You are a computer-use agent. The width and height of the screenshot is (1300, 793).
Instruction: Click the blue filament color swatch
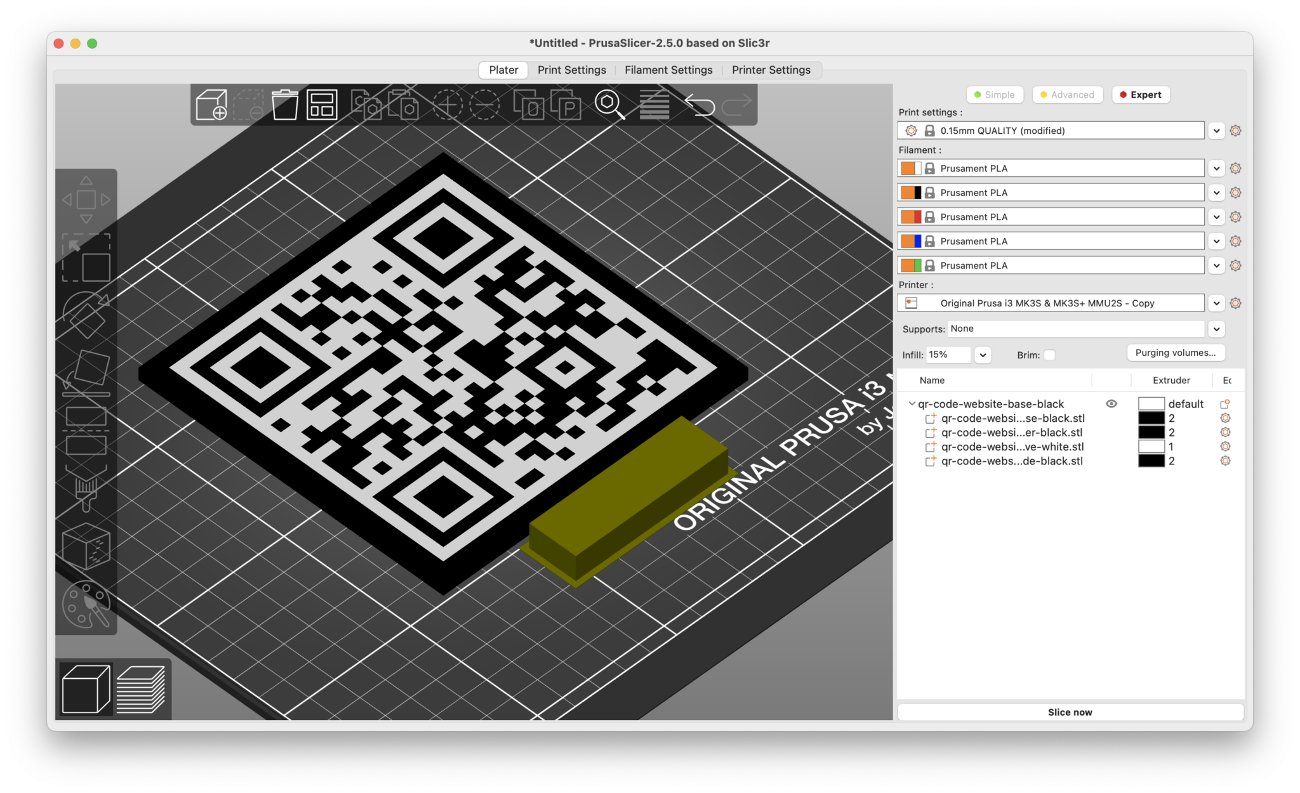click(917, 241)
